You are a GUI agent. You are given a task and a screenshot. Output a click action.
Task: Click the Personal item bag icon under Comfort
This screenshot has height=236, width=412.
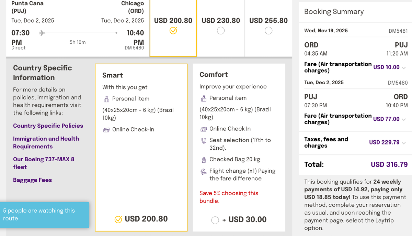[204, 98]
